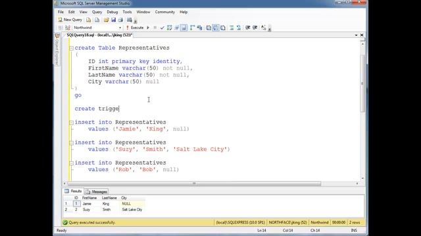
Task: Start debugging with the play arrow
Action: [148, 28]
